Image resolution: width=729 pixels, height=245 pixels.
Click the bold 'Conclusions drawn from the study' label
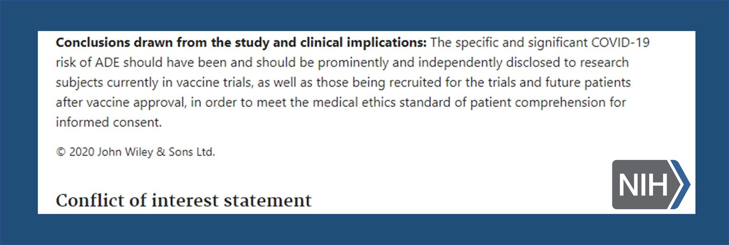162,43
